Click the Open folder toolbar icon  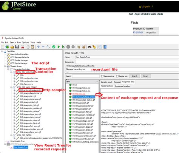pos(12,47)
